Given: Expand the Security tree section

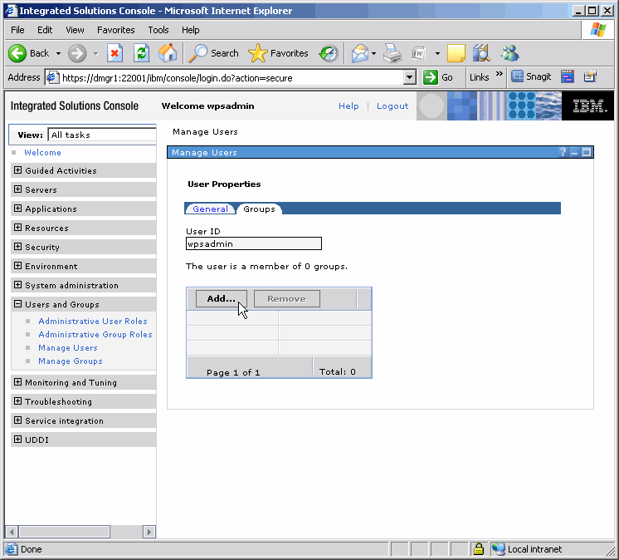Looking at the screenshot, I should coord(18,247).
